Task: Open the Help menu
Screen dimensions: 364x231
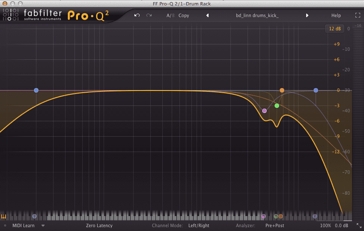Action: 336,15
